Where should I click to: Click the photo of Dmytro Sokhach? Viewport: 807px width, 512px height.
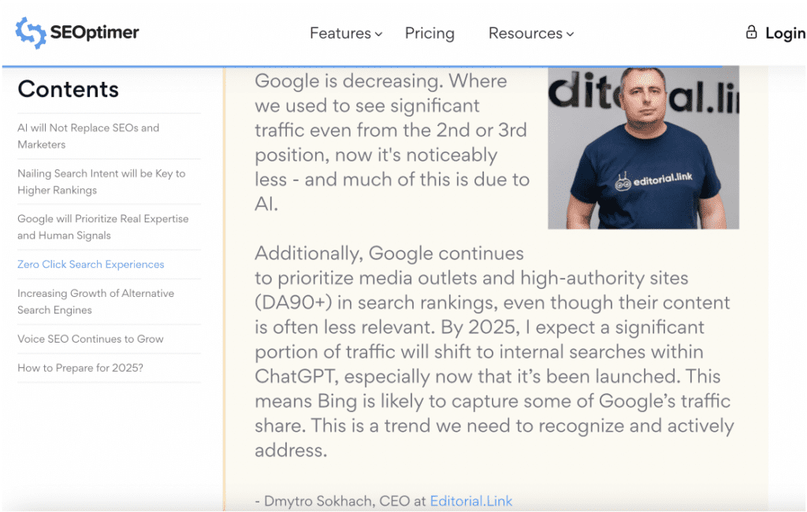pos(643,147)
